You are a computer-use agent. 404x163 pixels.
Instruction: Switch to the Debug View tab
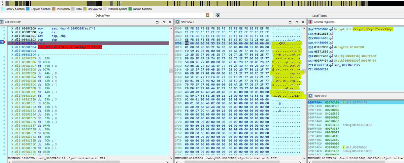point(103,15)
